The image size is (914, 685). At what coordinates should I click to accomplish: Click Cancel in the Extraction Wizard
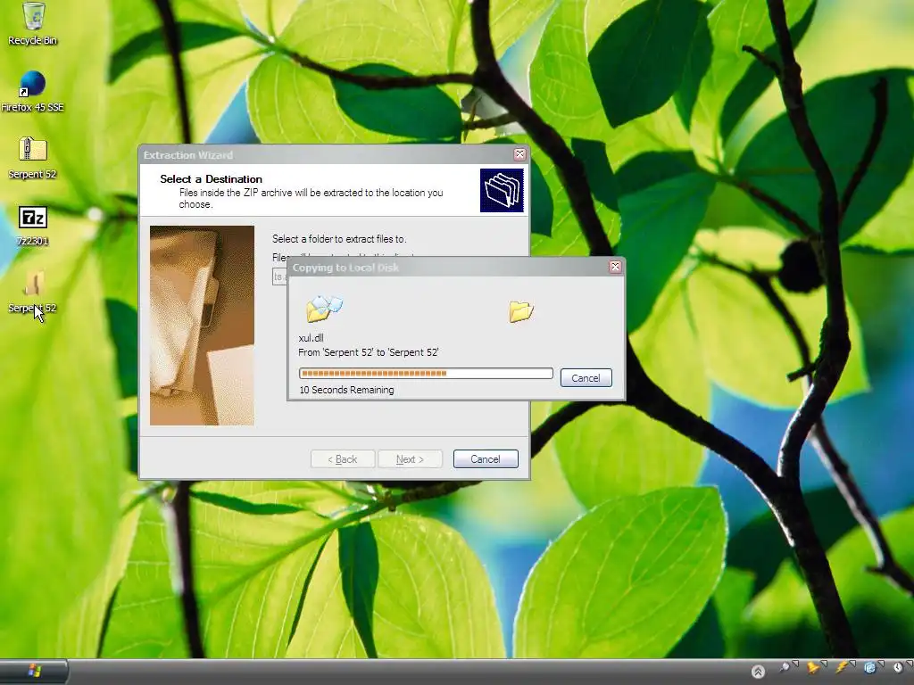coord(486,459)
